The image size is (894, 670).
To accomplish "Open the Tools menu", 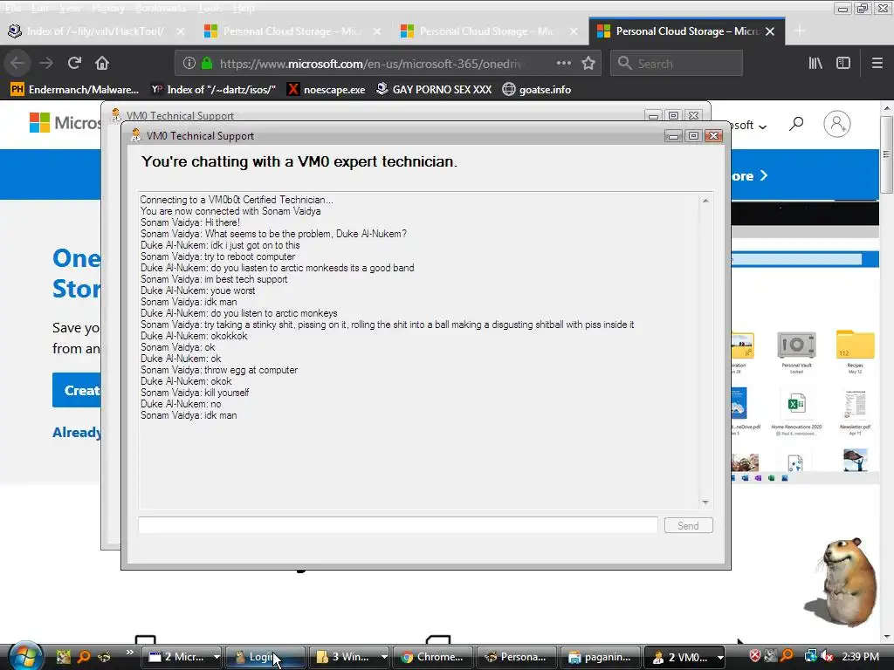I will [210, 7].
